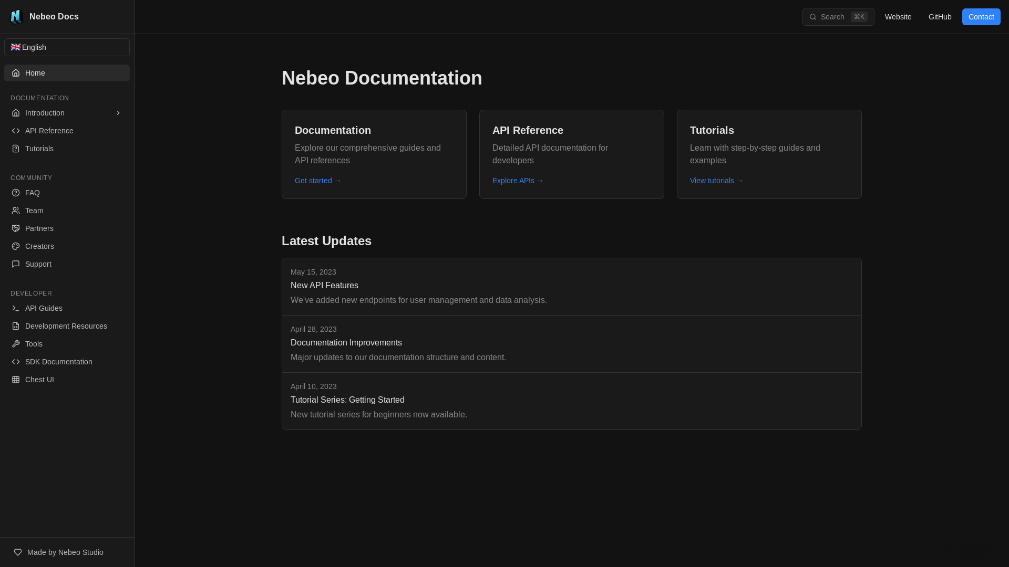Expand the Introduction chevron arrow
The width and height of the screenshot is (1009, 567).
click(118, 113)
